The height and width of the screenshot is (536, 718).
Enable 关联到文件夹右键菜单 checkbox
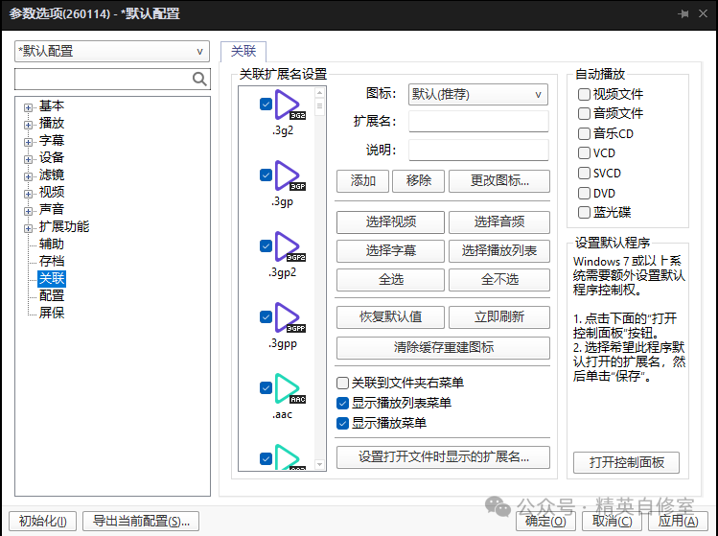pos(343,384)
